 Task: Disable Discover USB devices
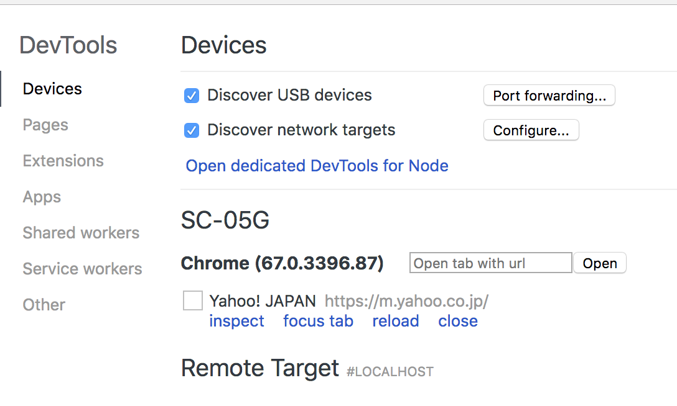(191, 95)
